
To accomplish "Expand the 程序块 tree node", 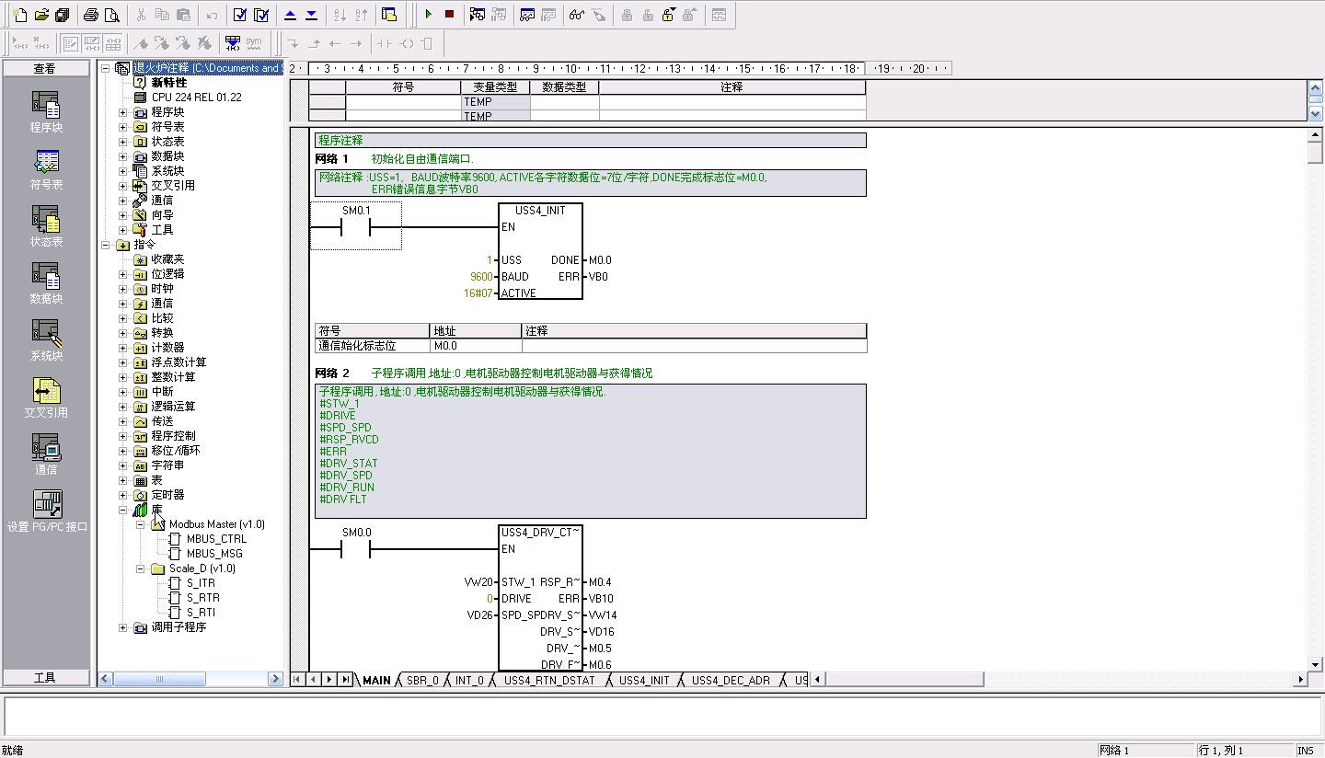I will coord(123,112).
